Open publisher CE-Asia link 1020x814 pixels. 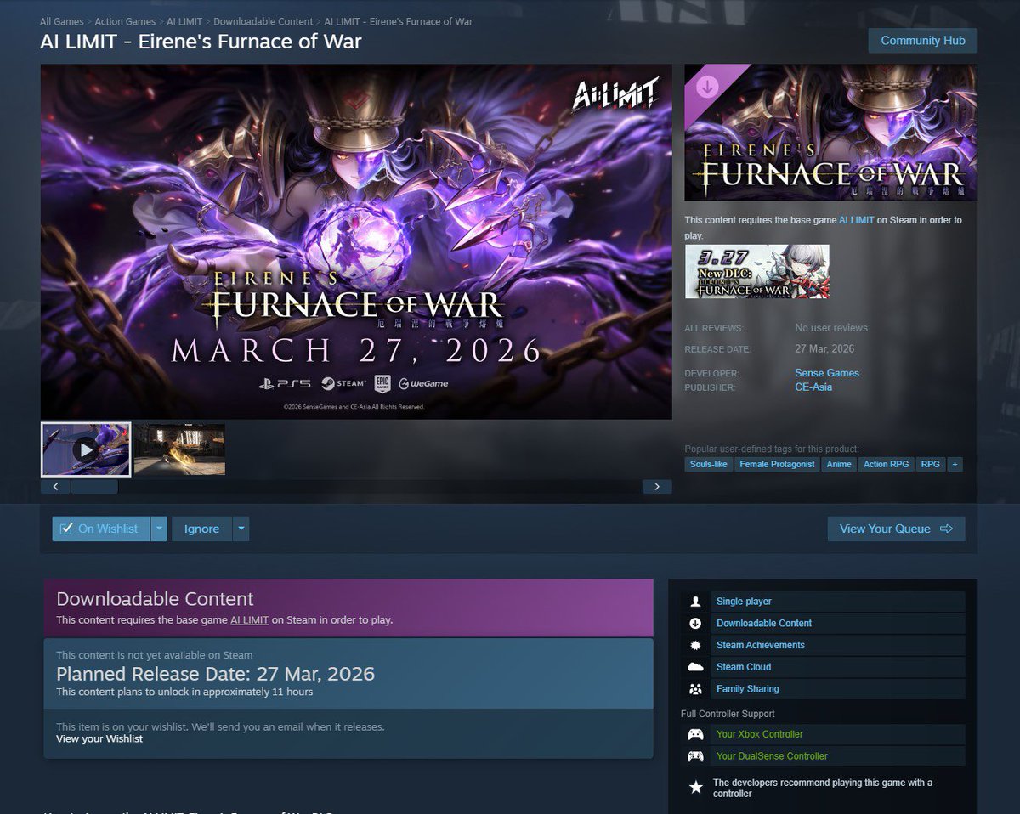click(813, 387)
